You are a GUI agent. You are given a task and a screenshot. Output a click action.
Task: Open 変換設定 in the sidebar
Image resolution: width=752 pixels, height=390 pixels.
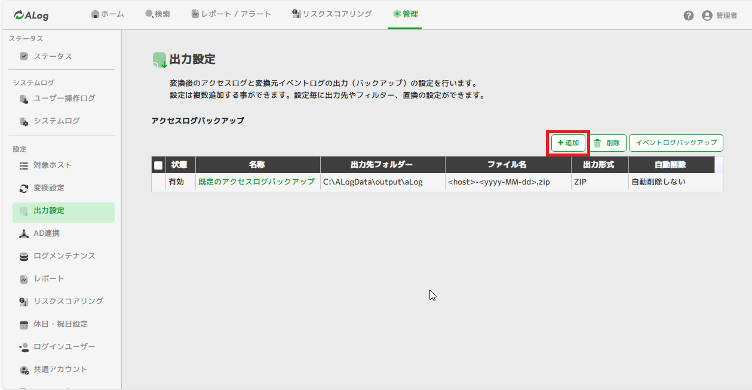49,188
